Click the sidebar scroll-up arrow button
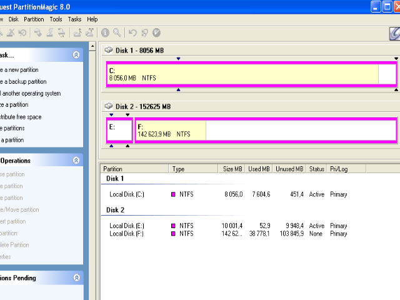 92,46
